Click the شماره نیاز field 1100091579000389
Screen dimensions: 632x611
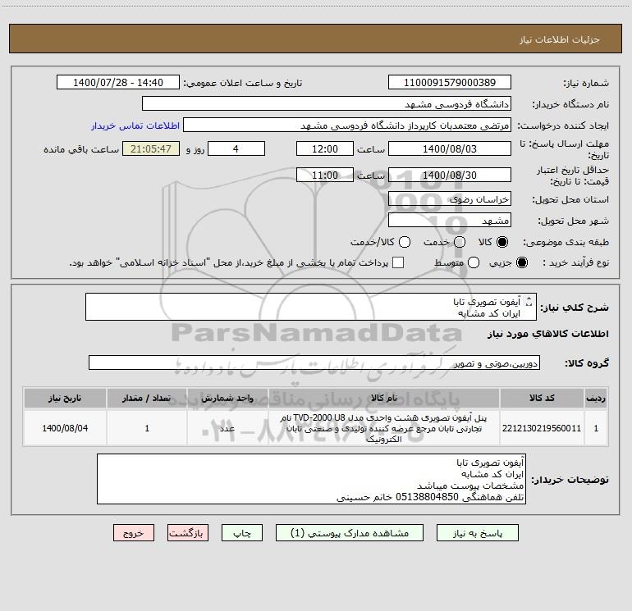coord(450,82)
